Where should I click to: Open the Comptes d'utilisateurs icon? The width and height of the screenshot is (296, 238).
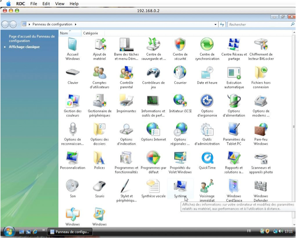pos(99,73)
